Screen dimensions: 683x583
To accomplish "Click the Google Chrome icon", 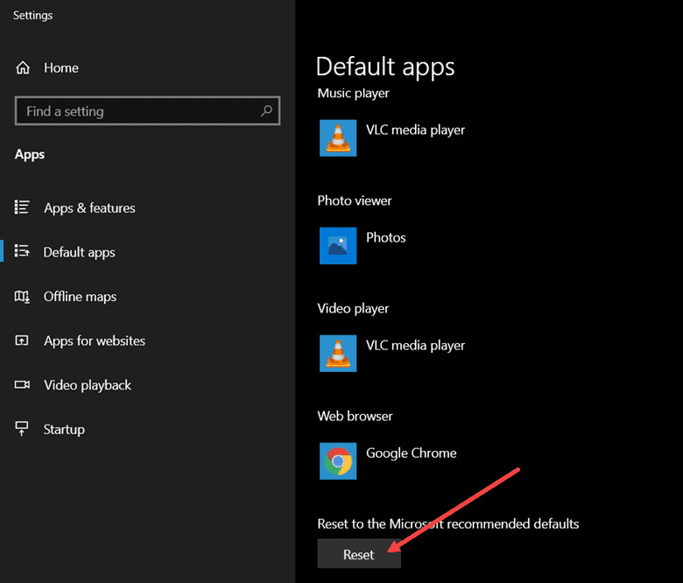I will [x=338, y=461].
